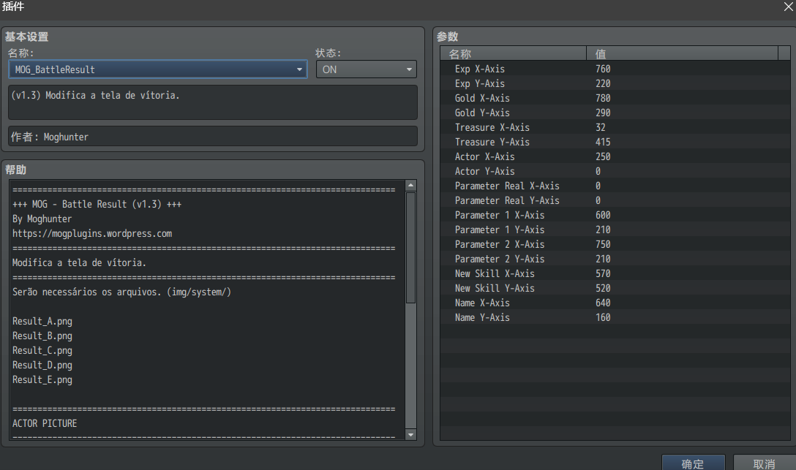
Task: Select the Gold Y-Axis parameter row
Action: tap(615, 113)
